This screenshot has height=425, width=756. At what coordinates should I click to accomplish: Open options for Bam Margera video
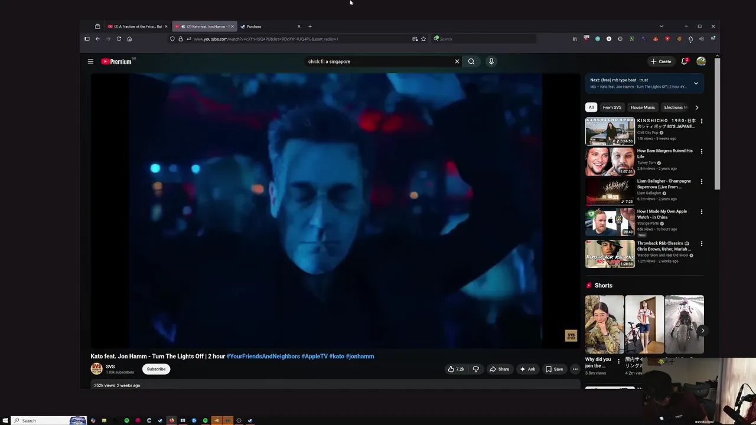coord(701,151)
